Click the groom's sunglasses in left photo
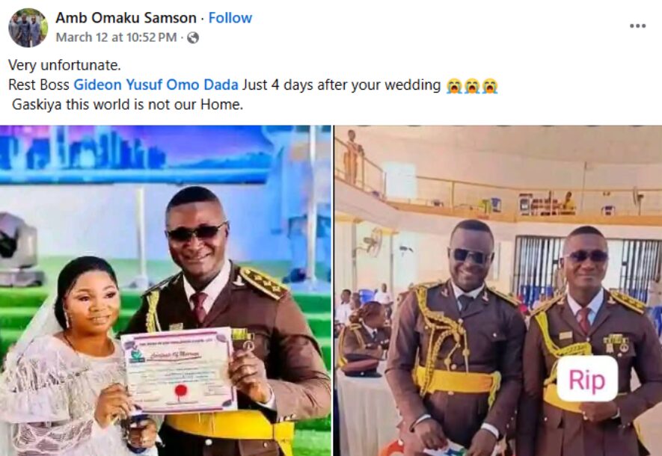Screen dimensions: 662x456 click(196, 232)
